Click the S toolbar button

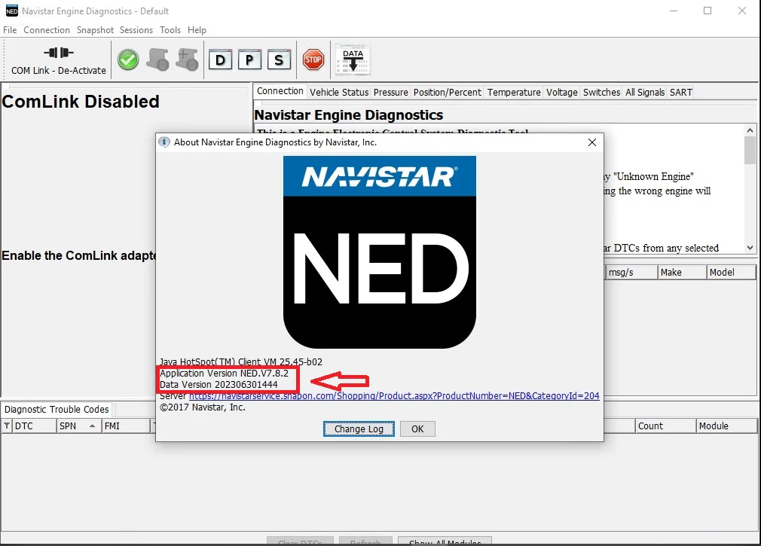(279, 60)
